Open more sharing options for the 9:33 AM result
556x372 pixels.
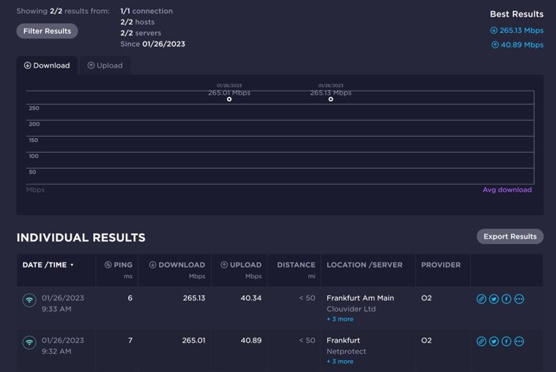[x=519, y=298]
